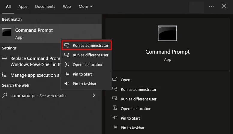
Task: Choose Run as administrator in context menu
Action: pyautogui.click(x=86, y=46)
